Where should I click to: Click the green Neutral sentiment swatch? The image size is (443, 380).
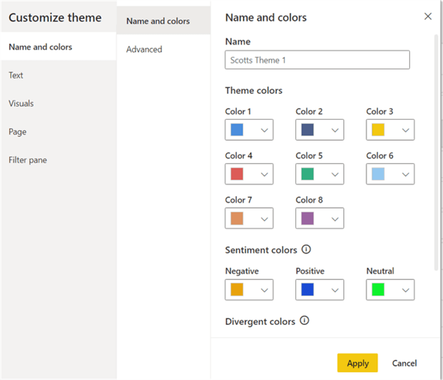point(378,289)
